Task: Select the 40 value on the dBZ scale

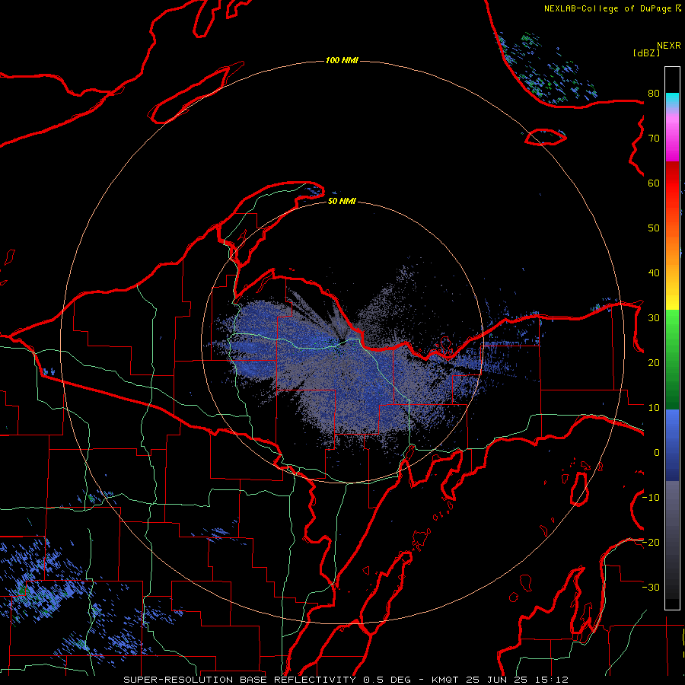Action: tap(654, 273)
